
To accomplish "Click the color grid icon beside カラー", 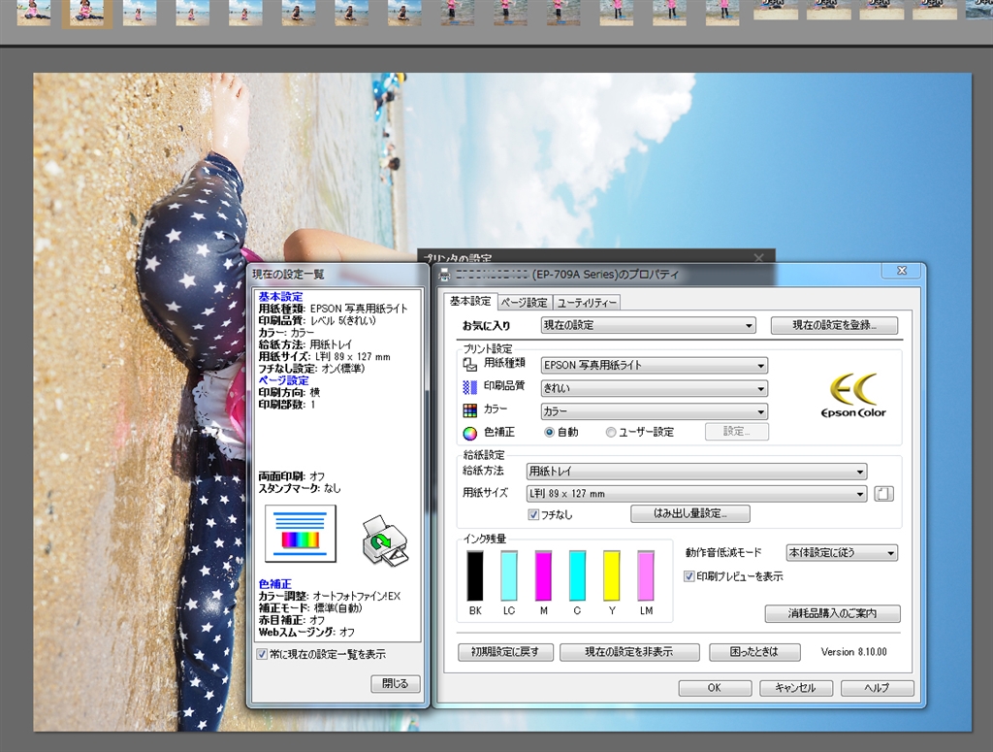I will point(470,410).
